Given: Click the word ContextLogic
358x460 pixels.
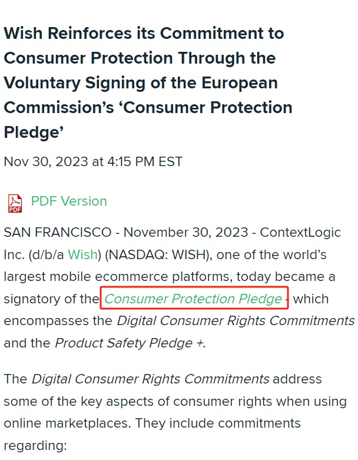Looking at the screenshot, I should click(x=300, y=233).
